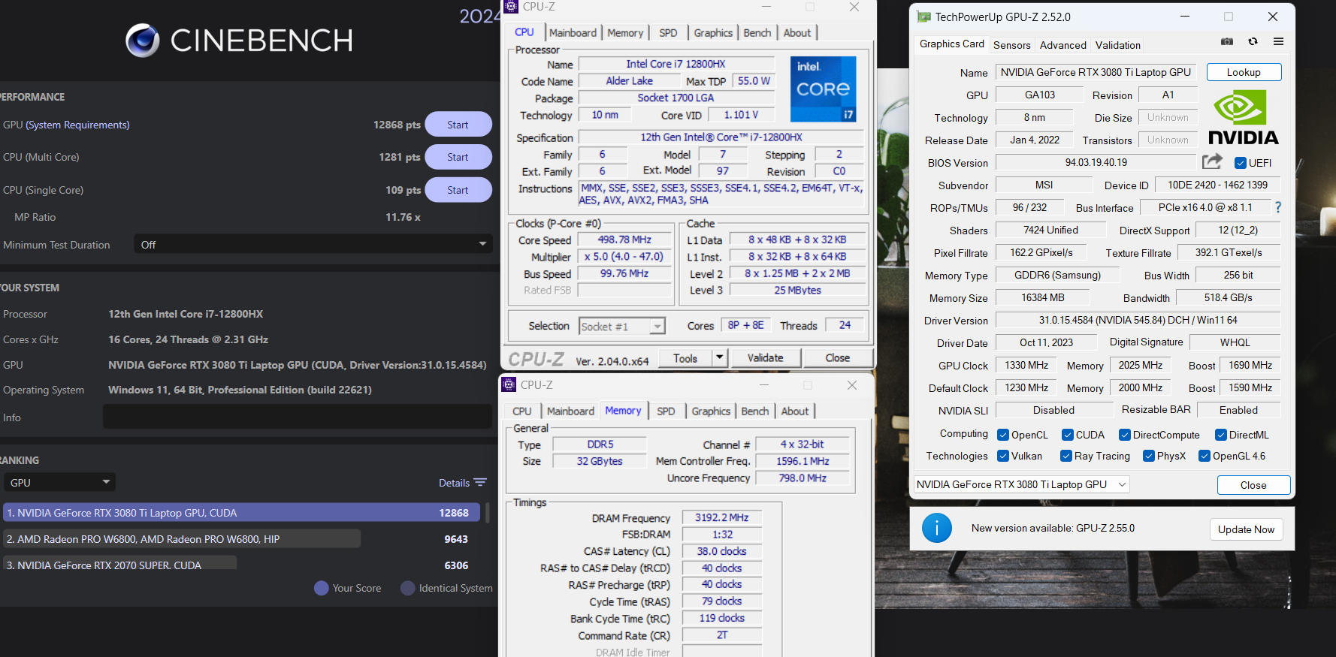The height and width of the screenshot is (657, 1336).
Task: Click the BIOS share/export arrow icon
Action: point(1212,161)
